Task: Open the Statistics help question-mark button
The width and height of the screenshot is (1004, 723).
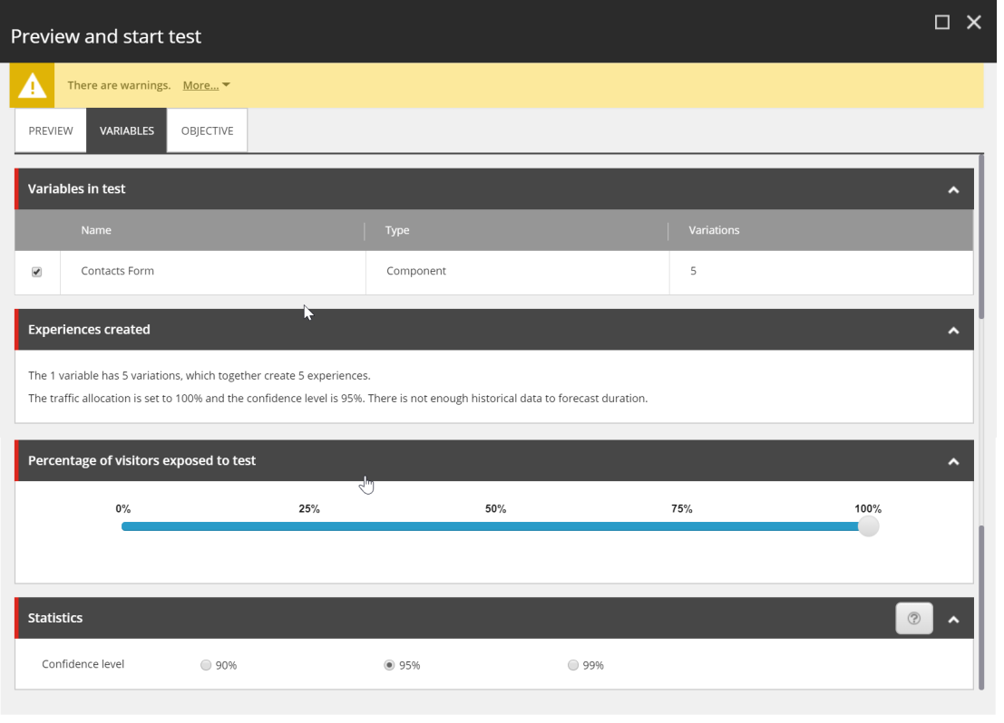Action: tap(913, 619)
